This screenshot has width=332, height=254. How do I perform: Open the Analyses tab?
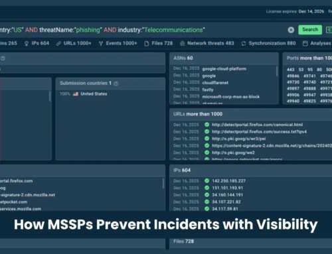point(317,43)
